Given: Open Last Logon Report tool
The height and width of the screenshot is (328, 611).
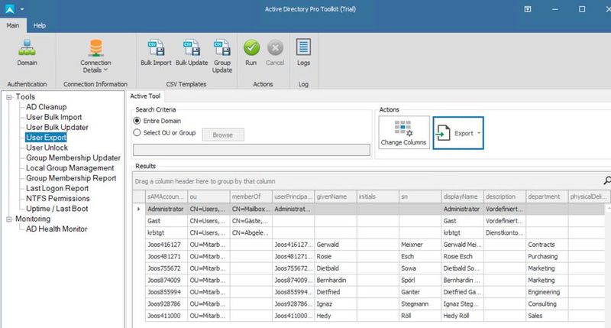Looking at the screenshot, I should (57, 188).
